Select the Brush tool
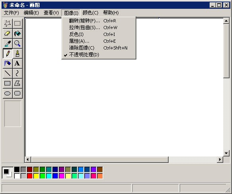This screenshot has height=194, width=232. (x=18, y=53)
